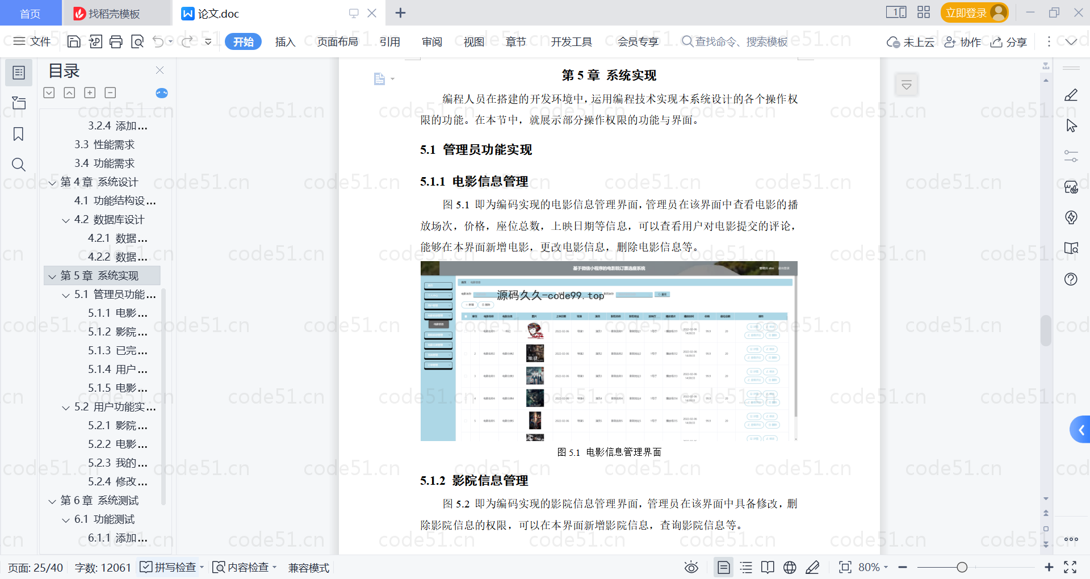Collapse 4.2 数据库设计 tree node

click(66, 220)
